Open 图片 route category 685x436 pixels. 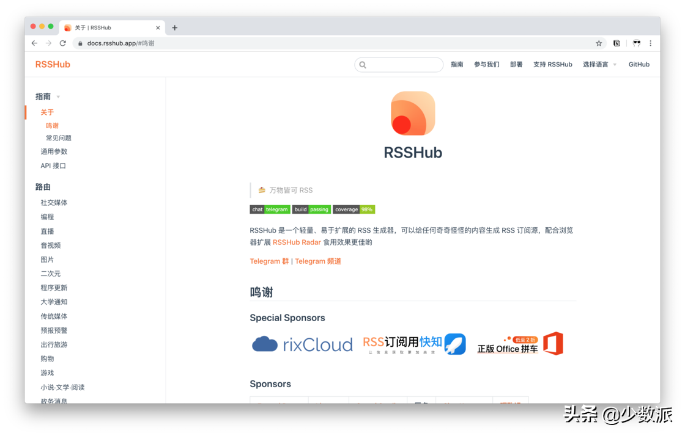47,260
